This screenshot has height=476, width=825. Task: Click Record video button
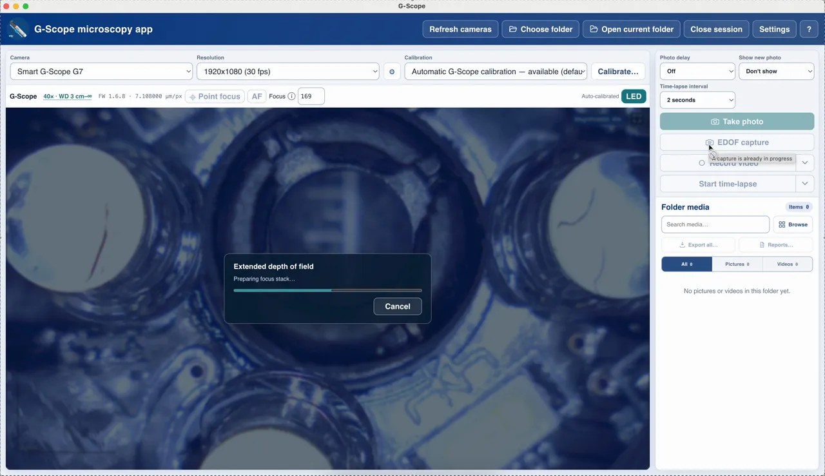(728, 163)
